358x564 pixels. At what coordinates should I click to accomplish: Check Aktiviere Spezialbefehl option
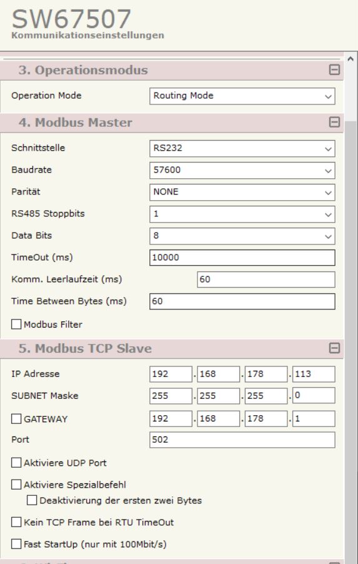pos(16,485)
